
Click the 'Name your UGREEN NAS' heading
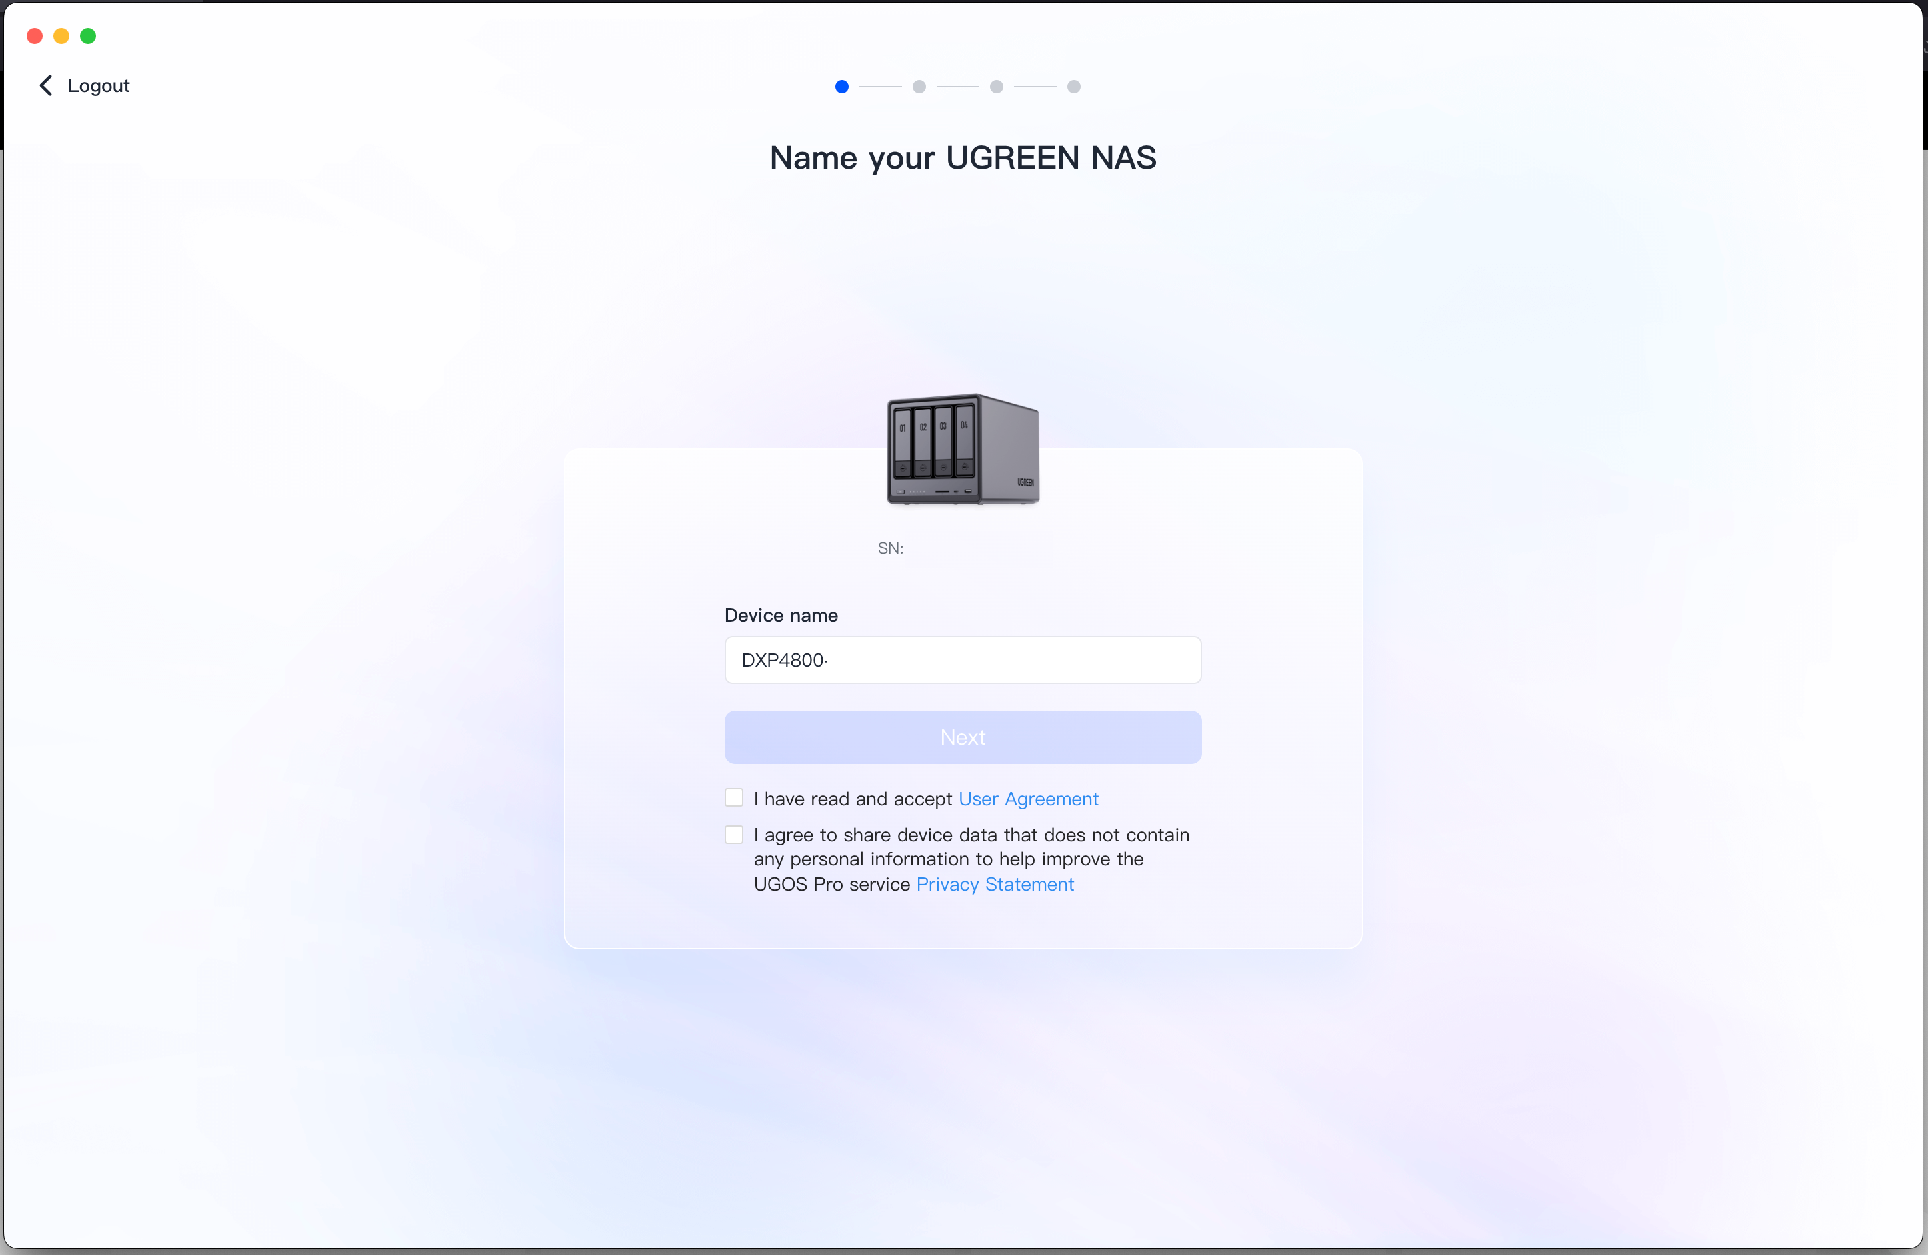[963, 157]
